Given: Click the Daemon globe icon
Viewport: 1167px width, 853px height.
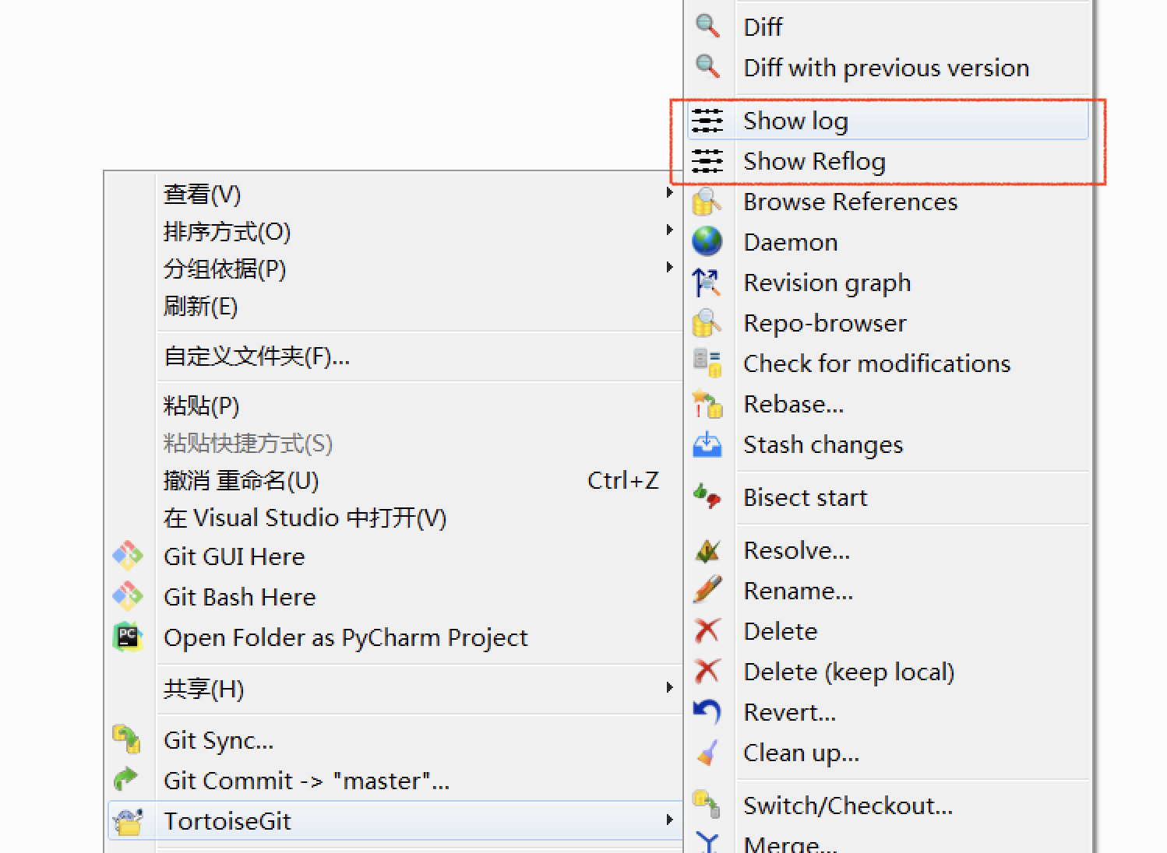Looking at the screenshot, I should point(707,242).
